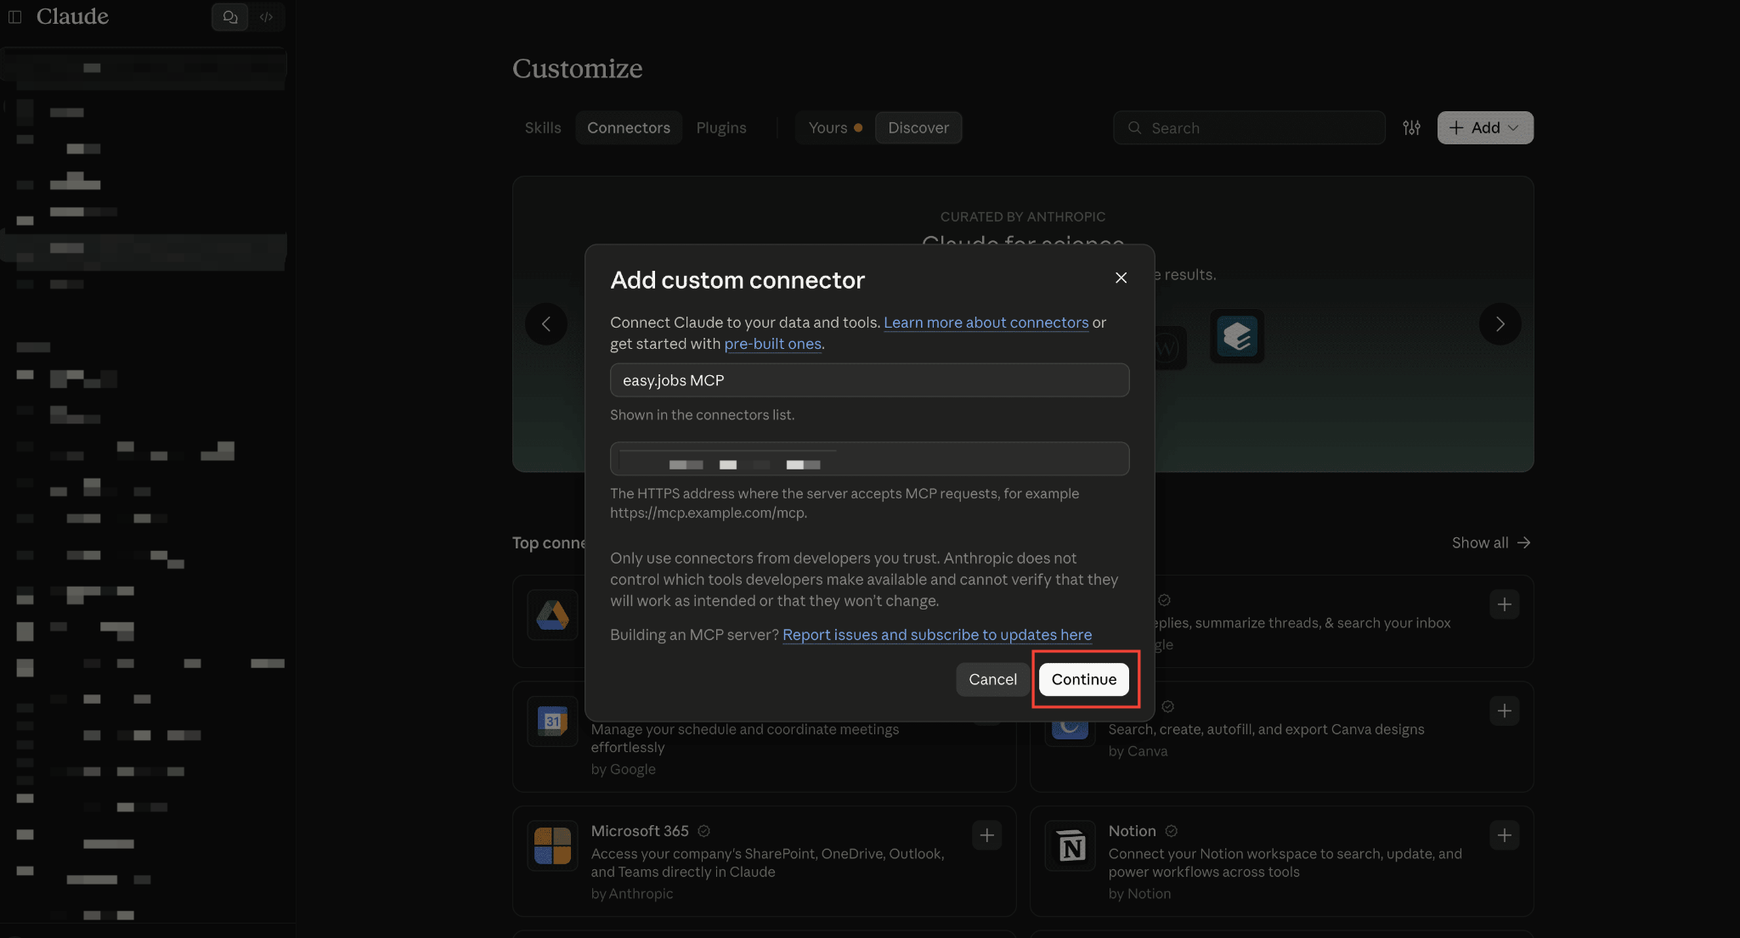
Task: Cancel the custom connector dialog
Action: (x=992, y=679)
